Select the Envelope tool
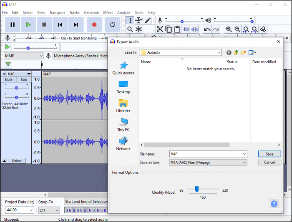Image resolution: width=292 pixels, height=222 pixels. (x=139, y=20)
